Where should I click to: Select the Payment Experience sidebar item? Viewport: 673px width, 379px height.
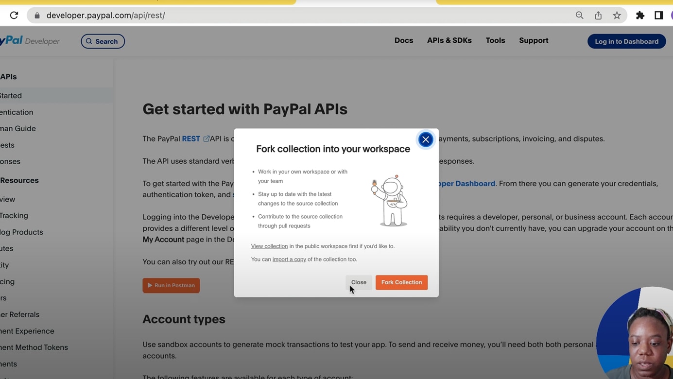coord(27,331)
